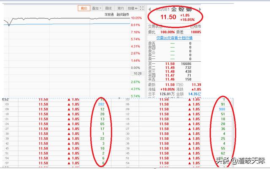Click the 7.18% axis label

point(135,32)
